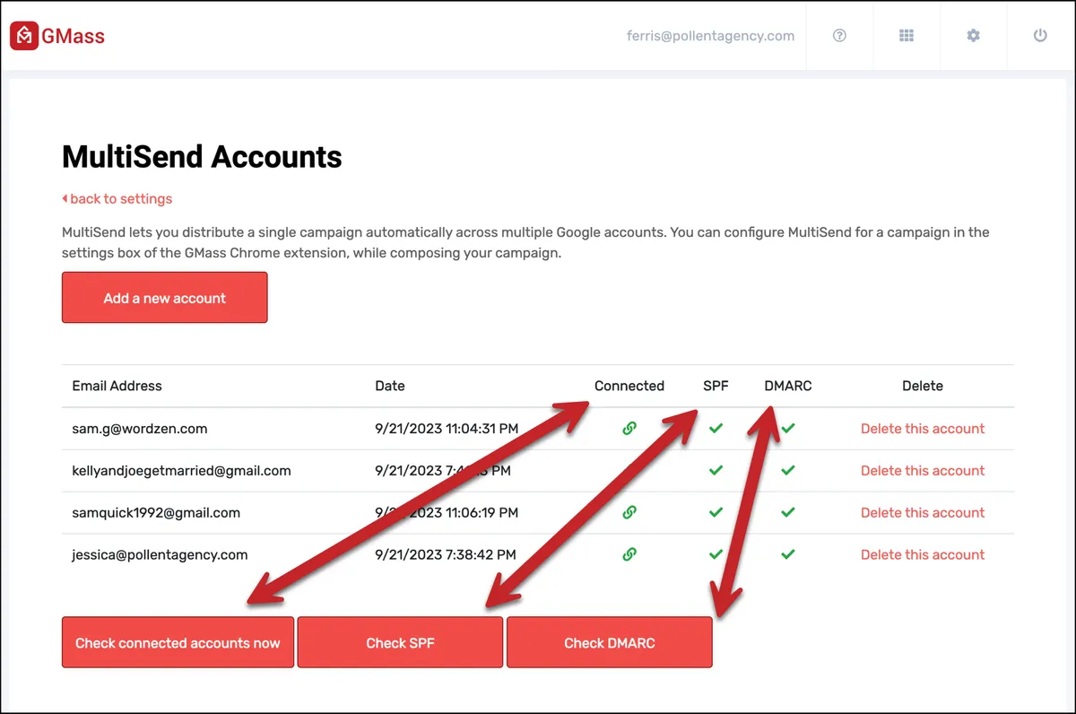
Task: Go back to settings link
Action: [117, 199]
